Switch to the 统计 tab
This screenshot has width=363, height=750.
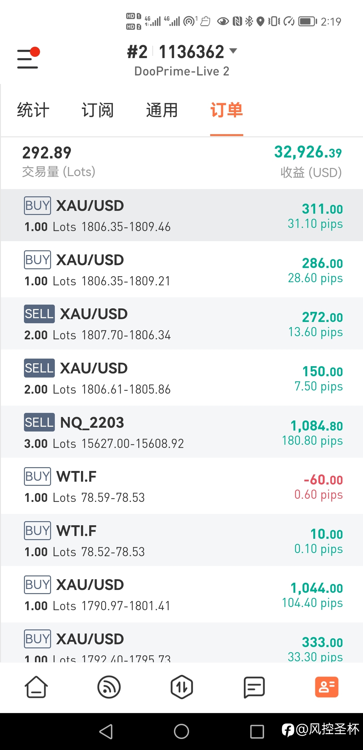[33, 110]
